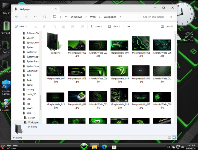Open the Sort dropdown menu
198x150 pixels.
click(96, 27)
